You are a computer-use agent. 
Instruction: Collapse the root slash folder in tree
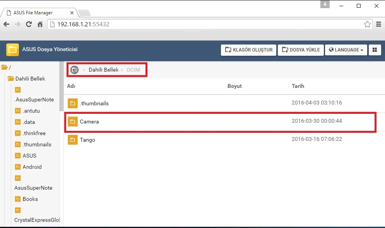pyautogui.click(x=4, y=67)
